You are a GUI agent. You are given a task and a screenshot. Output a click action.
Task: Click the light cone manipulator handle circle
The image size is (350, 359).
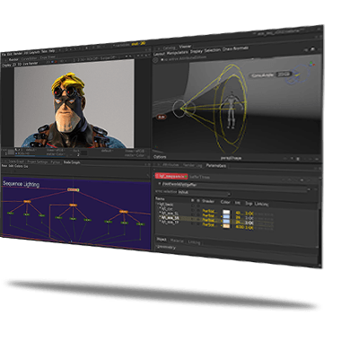(179, 108)
